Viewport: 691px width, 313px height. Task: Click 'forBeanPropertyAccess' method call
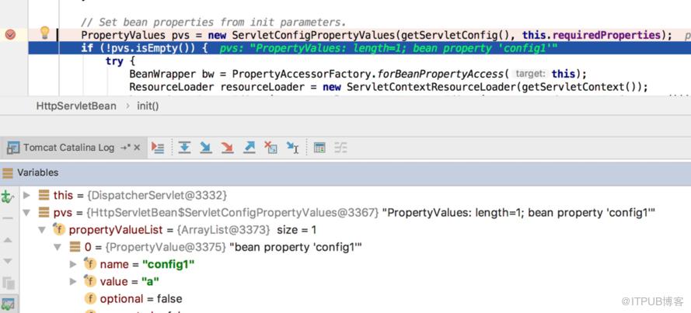pyautogui.click(x=441, y=74)
